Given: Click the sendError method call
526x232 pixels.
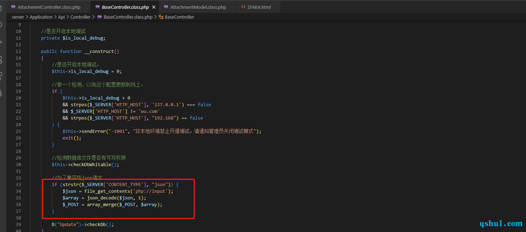Looking at the screenshot, I should pyautogui.click(x=94, y=131).
